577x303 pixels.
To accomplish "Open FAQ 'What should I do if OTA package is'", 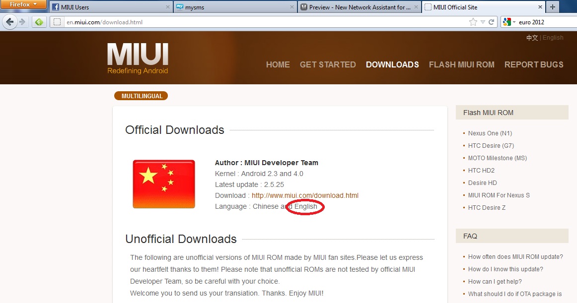I will click(515, 294).
